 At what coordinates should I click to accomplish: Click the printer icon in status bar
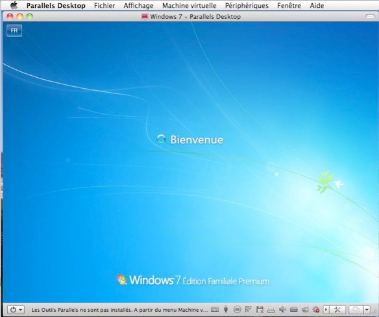pyautogui.click(x=271, y=309)
